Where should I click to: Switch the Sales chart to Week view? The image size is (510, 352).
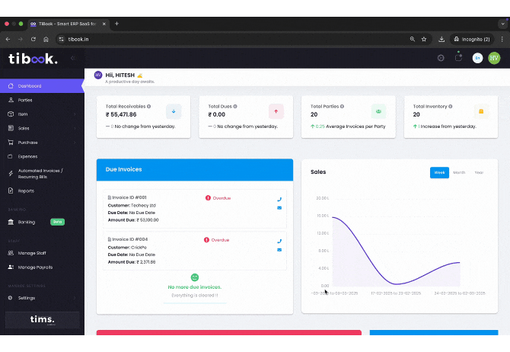(439, 172)
